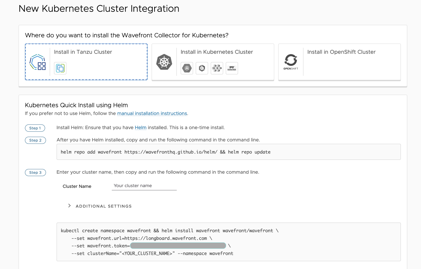Image resolution: width=421 pixels, height=269 pixels.
Task: Focus the Cluster Name input field
Action: pos(144,186)
